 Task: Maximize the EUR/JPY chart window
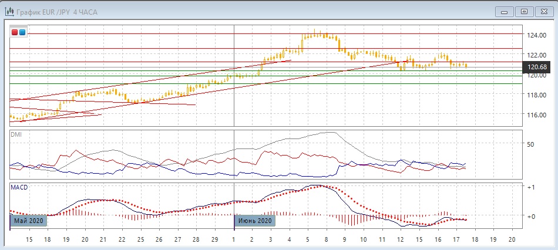(524, 11)
